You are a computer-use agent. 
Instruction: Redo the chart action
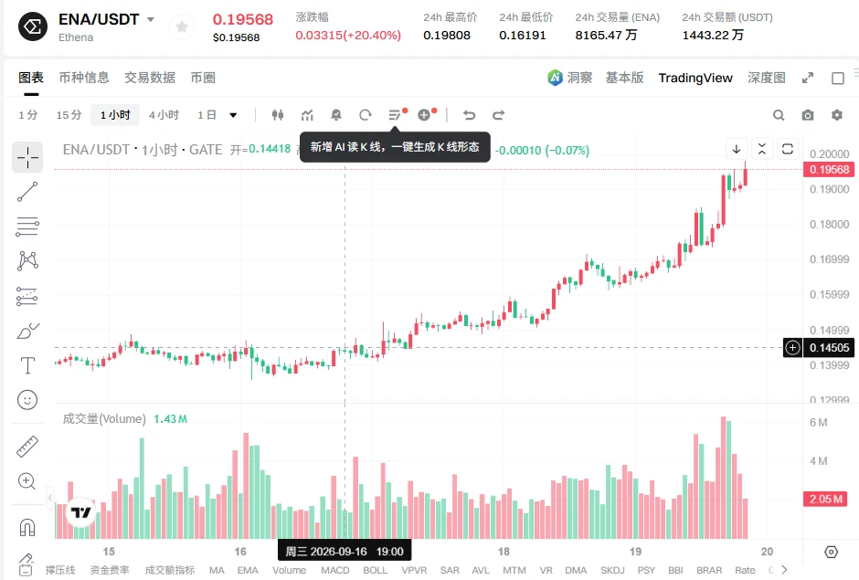[499, 115]
